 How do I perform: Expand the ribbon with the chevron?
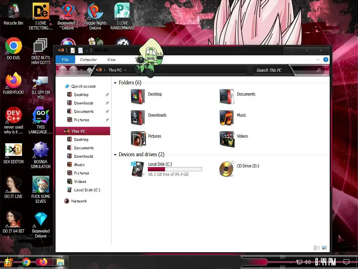coord(318,60)
